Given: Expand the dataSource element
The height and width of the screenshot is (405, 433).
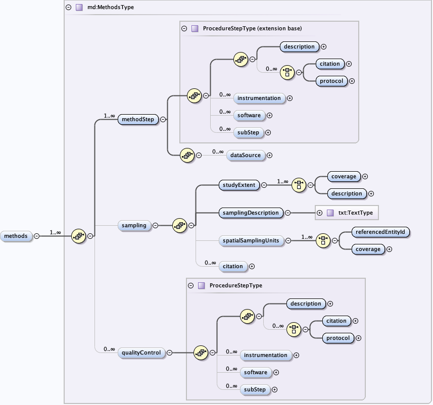Looking at the screenshot, I should [269, 156].
